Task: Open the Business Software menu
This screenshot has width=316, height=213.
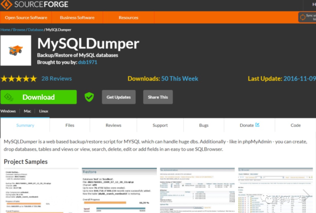Action: (77, 17)
